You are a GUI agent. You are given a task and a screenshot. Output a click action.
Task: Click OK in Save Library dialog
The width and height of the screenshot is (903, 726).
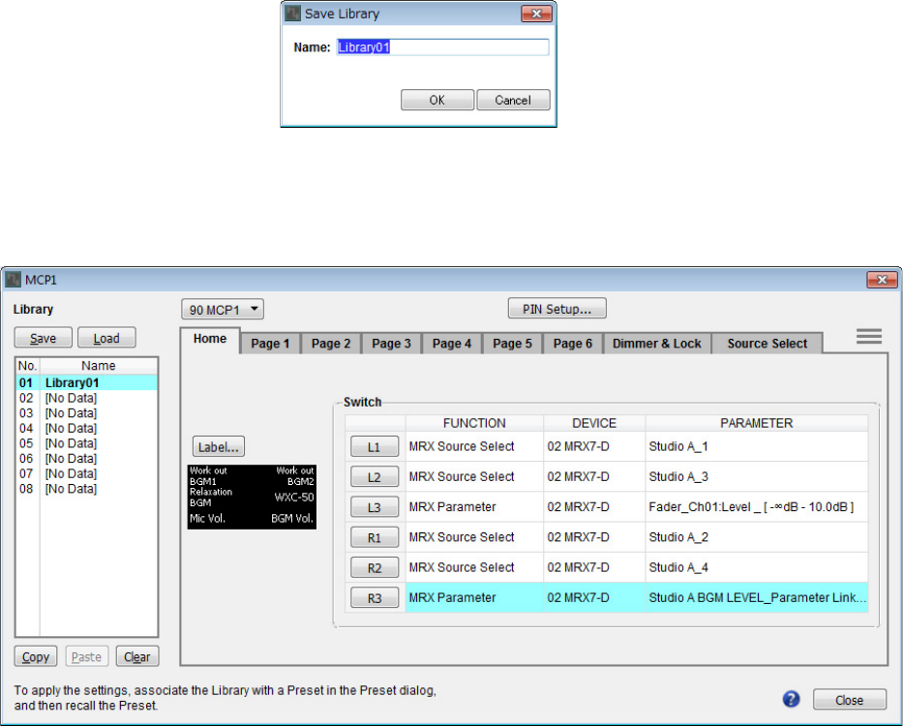(437, 100)
